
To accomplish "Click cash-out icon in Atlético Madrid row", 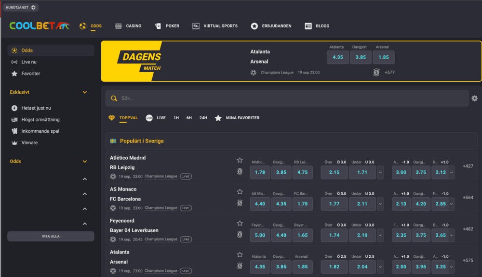I will pos(240,172).
